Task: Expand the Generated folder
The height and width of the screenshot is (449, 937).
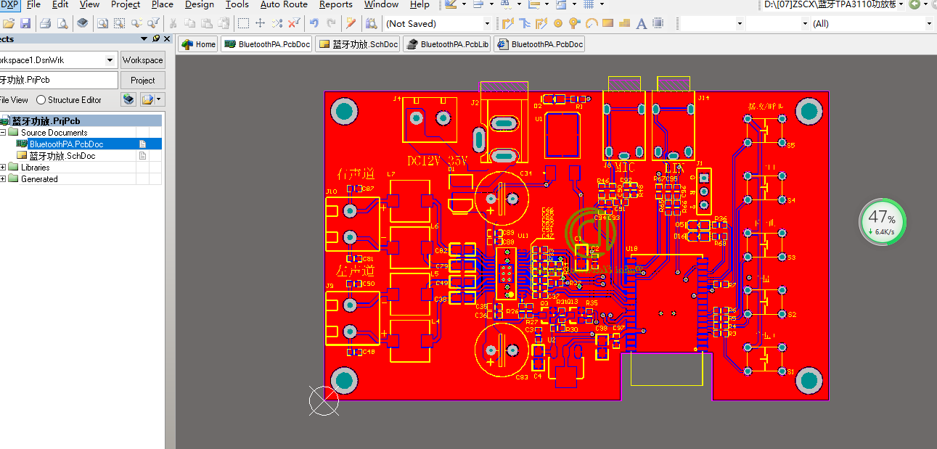Action: click(3, 179)
